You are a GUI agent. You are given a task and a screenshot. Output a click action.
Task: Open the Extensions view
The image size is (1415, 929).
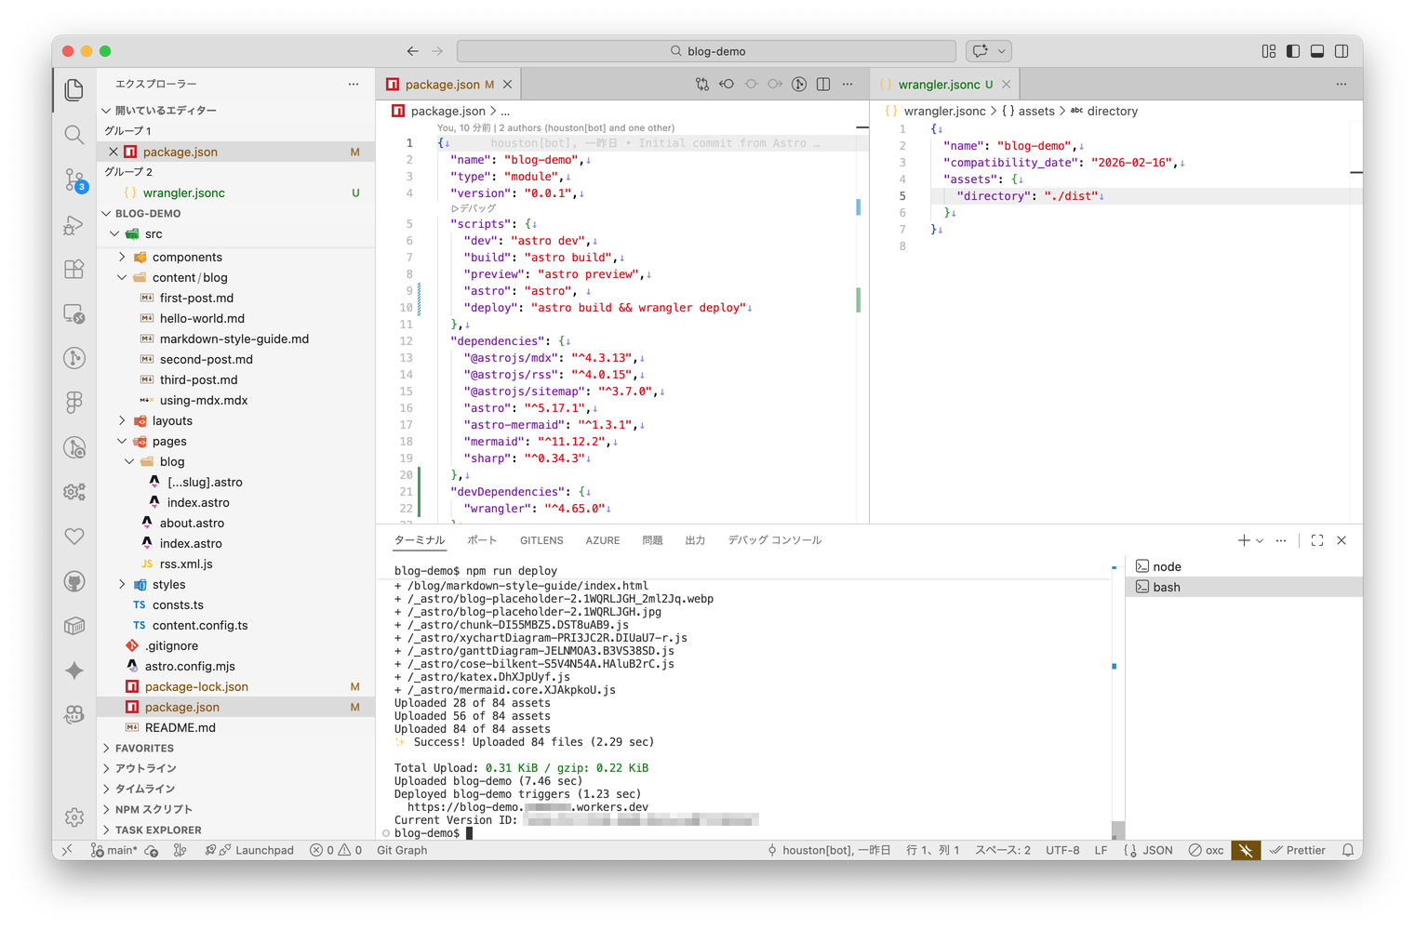pyautogui.click(x=74, y=270)
